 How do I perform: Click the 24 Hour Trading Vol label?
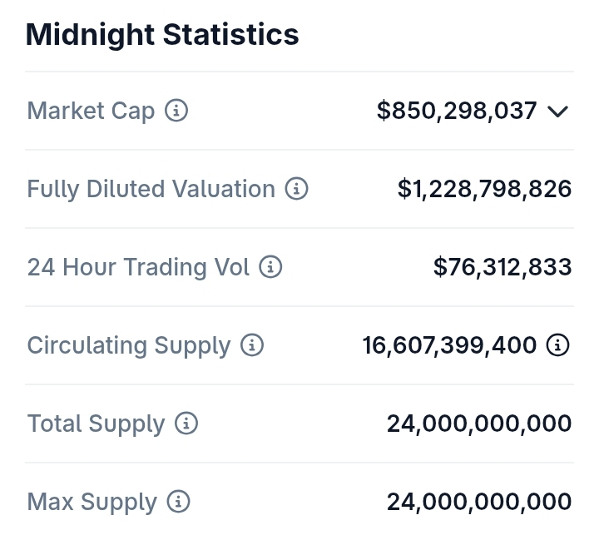pyautogui.click(x=138, y=267)
